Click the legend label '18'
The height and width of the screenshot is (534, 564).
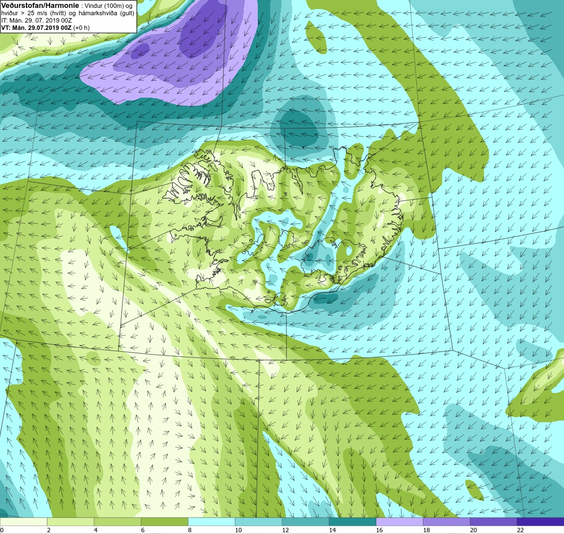[426, 530]
